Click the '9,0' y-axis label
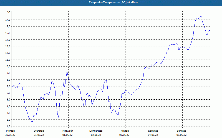 pyautogui.click(x=8, y=73)
